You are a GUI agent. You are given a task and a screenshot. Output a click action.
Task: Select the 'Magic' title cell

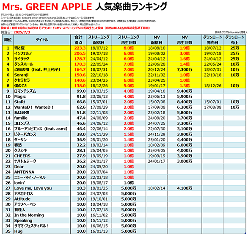click(x=42, y=96)
